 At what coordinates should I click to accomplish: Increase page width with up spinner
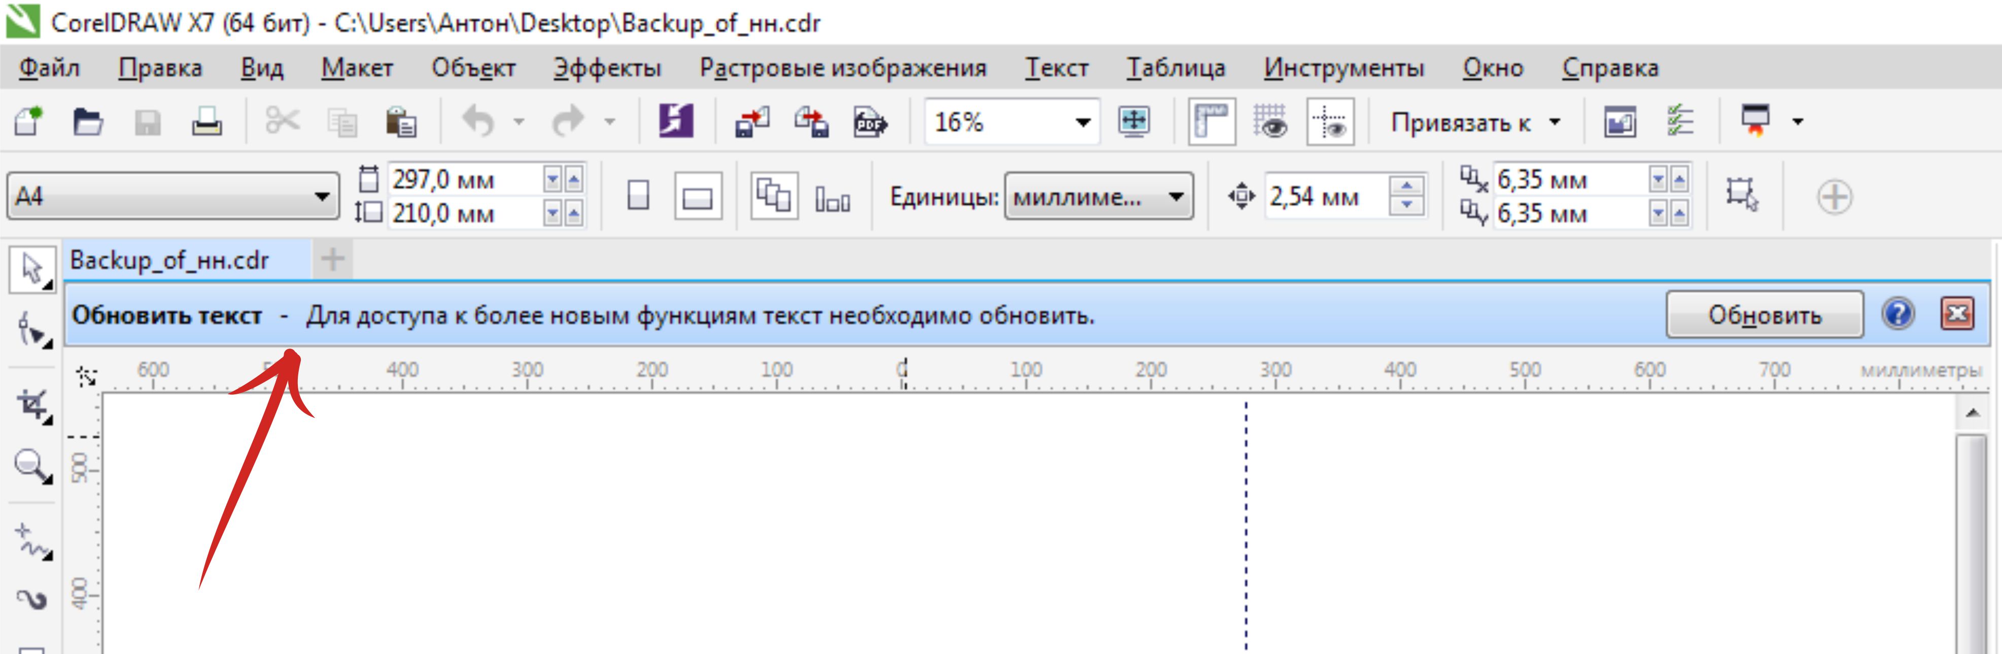point(573,181)
